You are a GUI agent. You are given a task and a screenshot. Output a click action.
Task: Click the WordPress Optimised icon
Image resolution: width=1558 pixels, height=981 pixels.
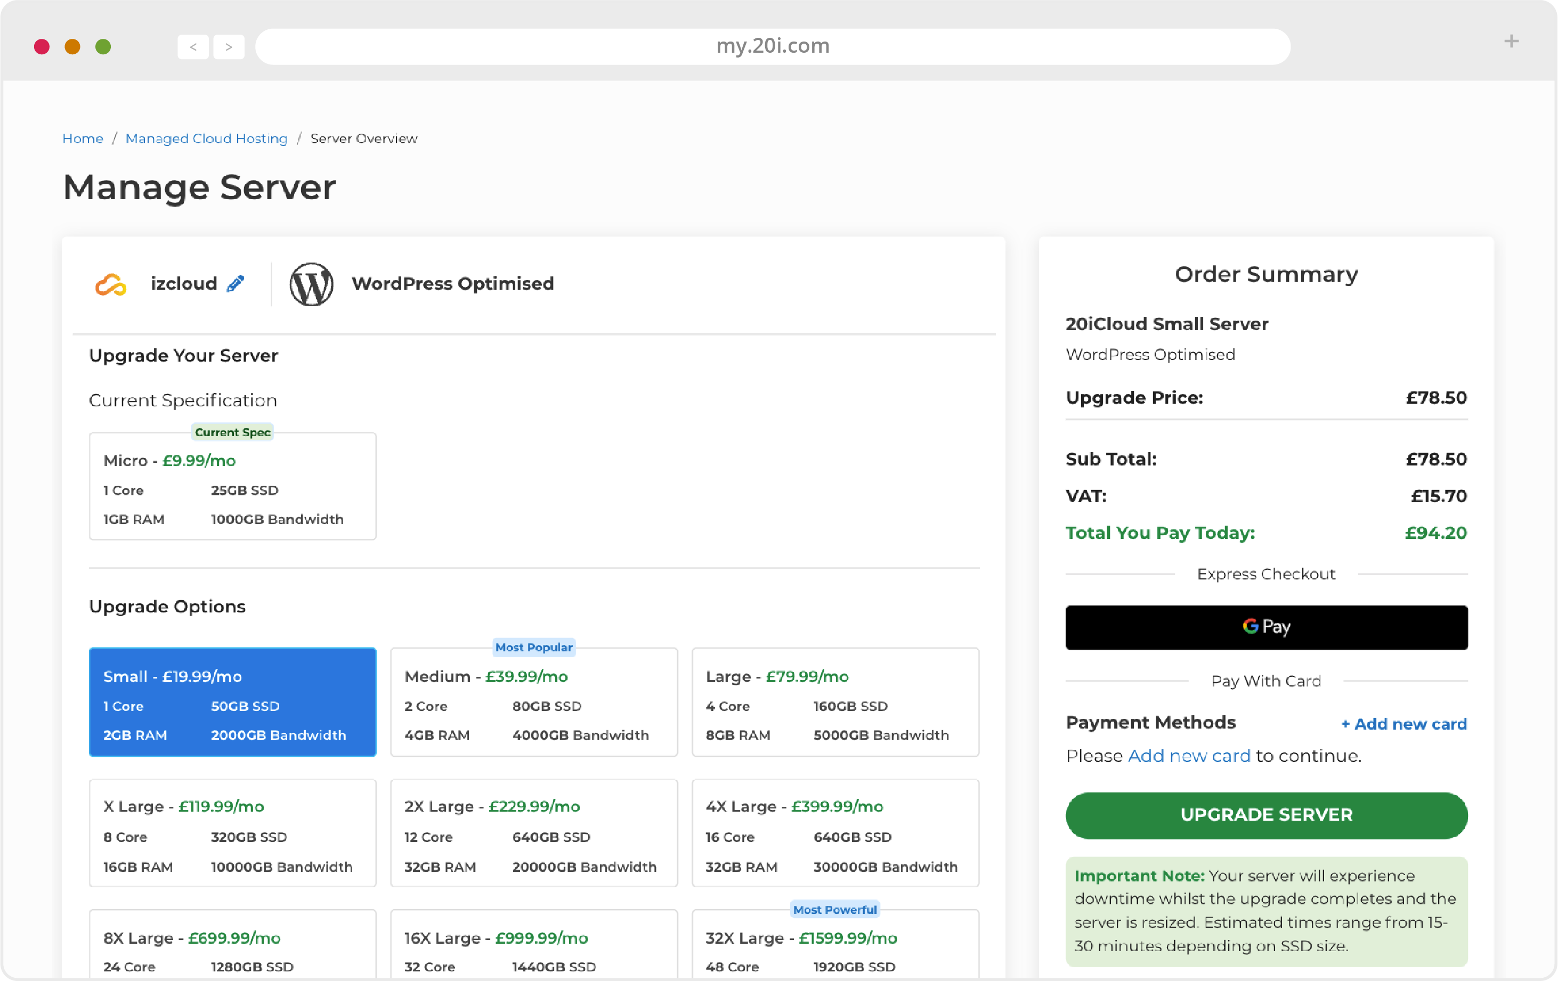click(311, 283)
